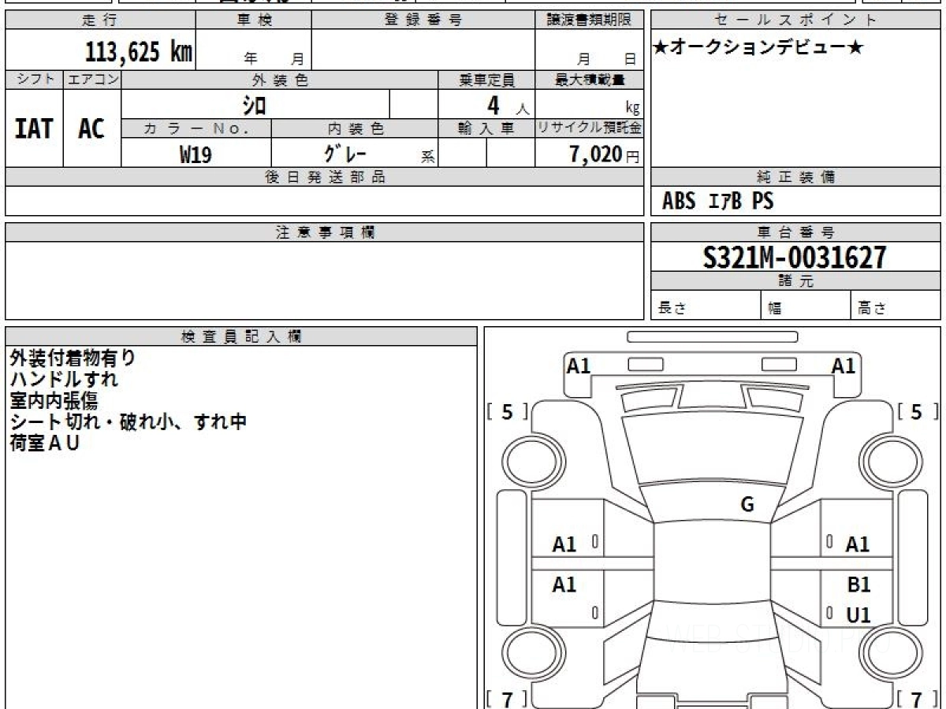Select the 諸元 header
Viewport: 946px width, 709px height.
(795, 281)
